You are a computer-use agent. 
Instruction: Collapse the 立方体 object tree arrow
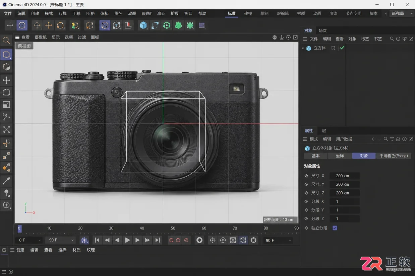coord(303,48)
